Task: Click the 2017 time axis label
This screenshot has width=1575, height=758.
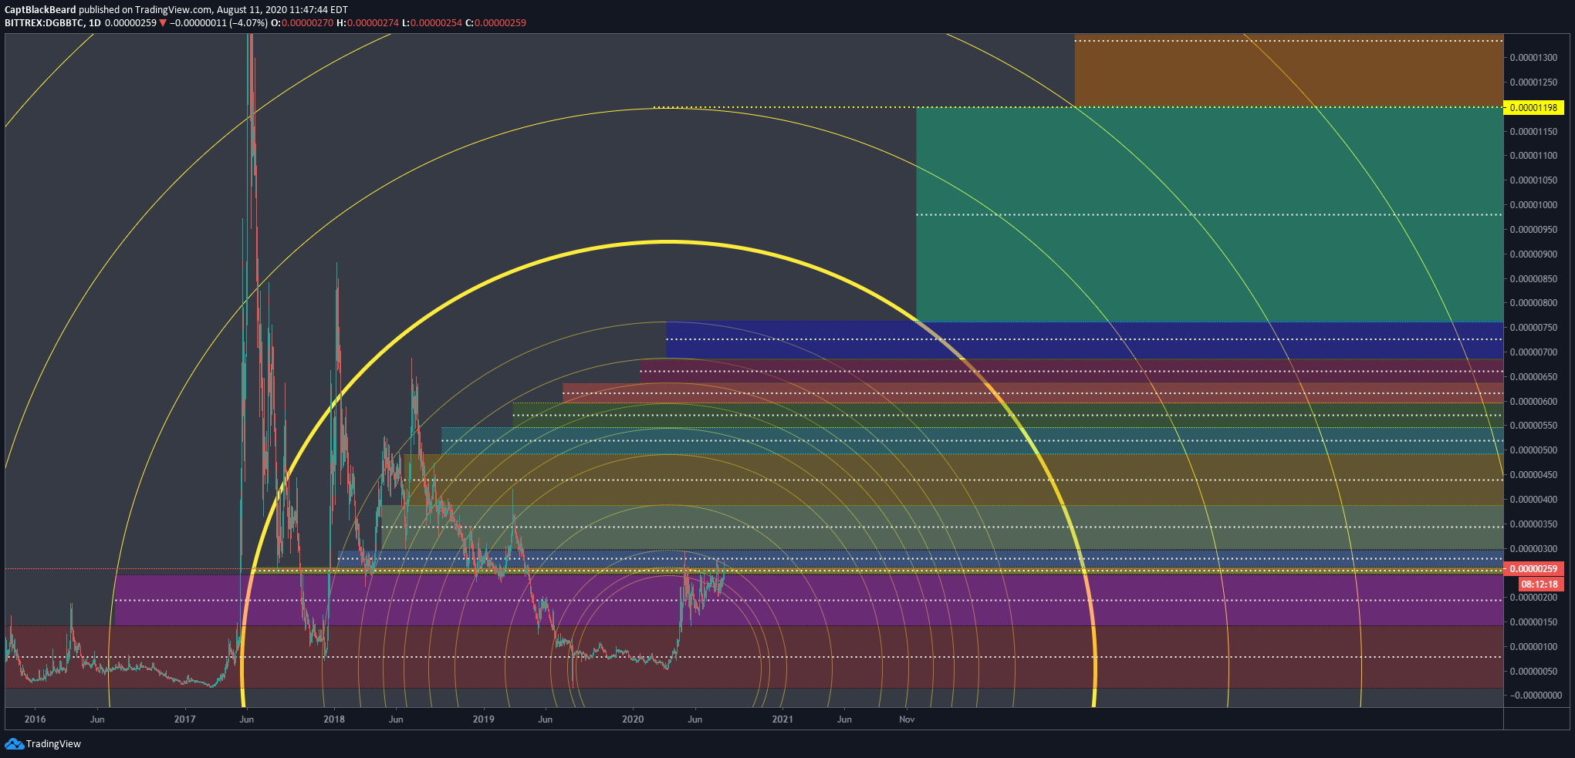Action: pyautogui.click(x=184, y=719)
